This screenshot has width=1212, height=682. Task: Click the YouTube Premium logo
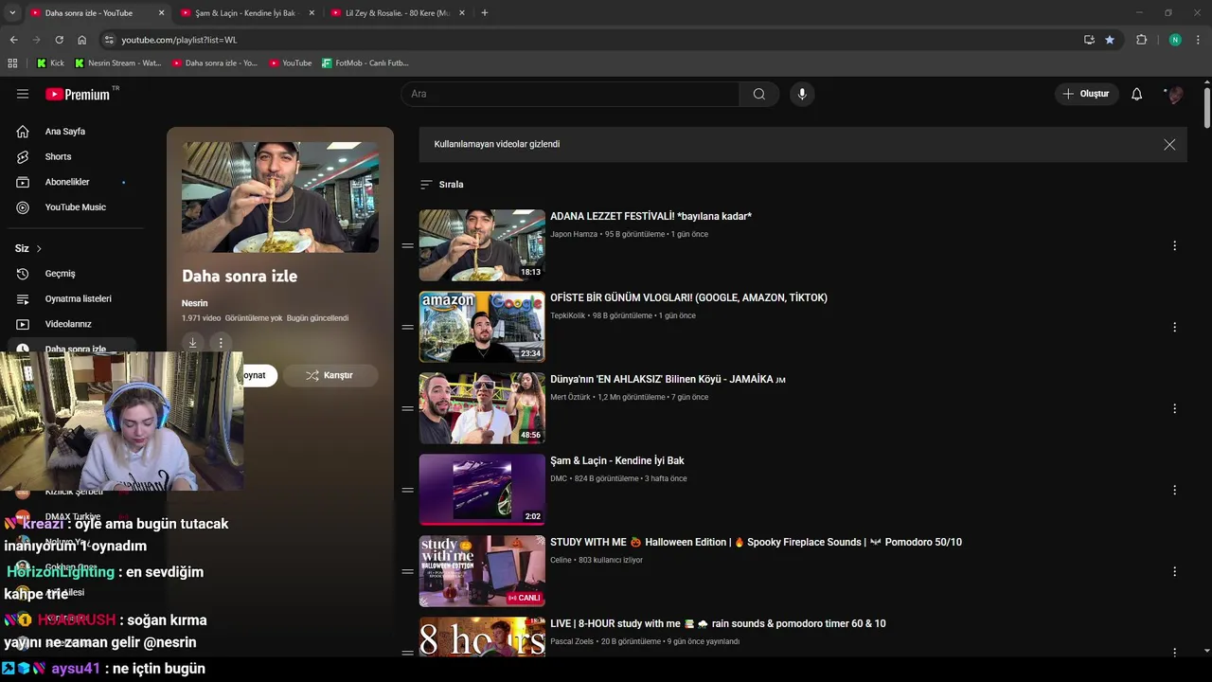pyautogui.click(x=80, y=94)
